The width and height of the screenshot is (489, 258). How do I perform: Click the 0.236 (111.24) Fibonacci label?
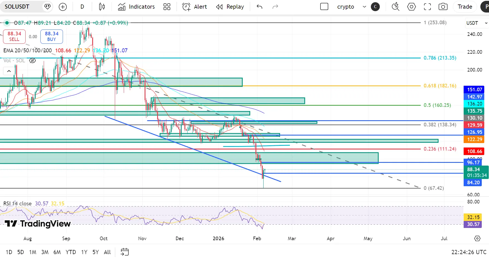[440, 149]
